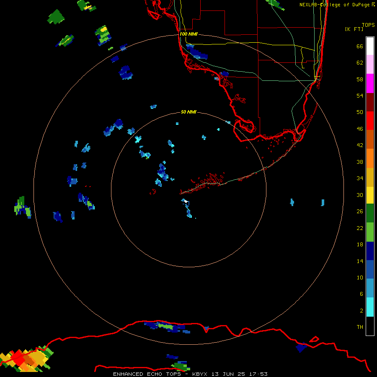The image size is (377, 377).
Task: Select the dark green legend swatch
Action: click(370, 213)
